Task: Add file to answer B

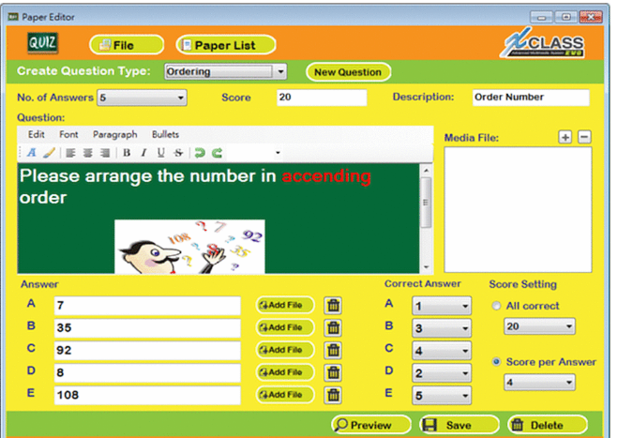Action: pyautogui.click(x=285, y=327)
